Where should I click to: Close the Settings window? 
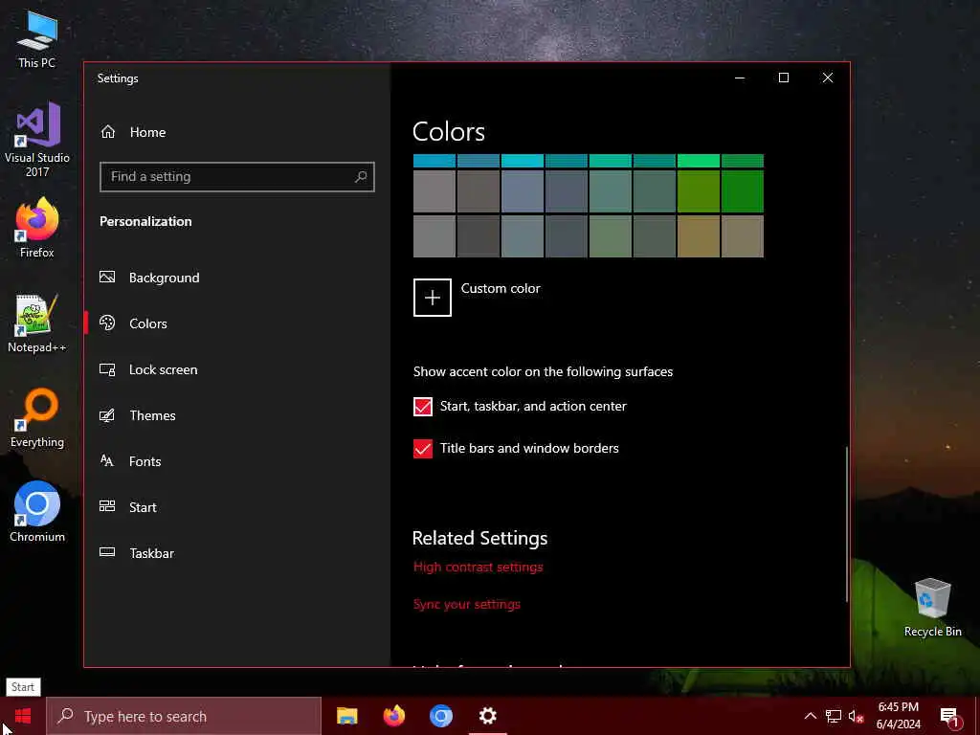pyautogui.click(x=828, y=78)
